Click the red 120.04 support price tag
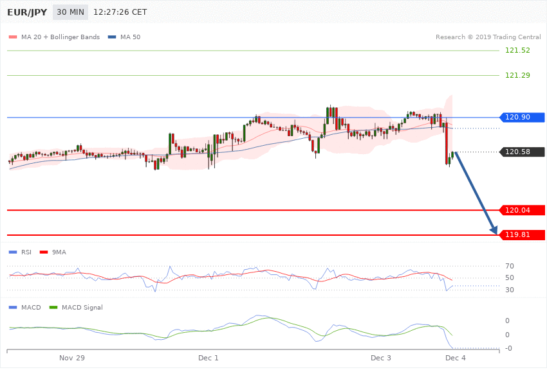The width and height of the screenshot is (547, 370). point(523,210)
